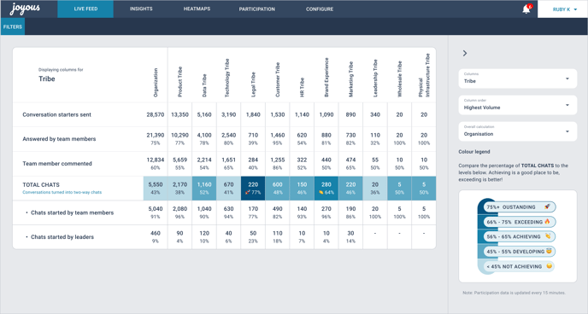Collapse the side panel with the chevron arrow
Screen dimensions: 588x314
pyautogui.click(x=465, y=53)
